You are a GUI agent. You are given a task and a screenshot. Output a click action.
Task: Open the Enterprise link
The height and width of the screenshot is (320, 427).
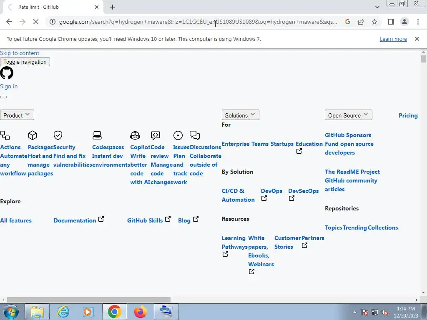coord(236,144)
